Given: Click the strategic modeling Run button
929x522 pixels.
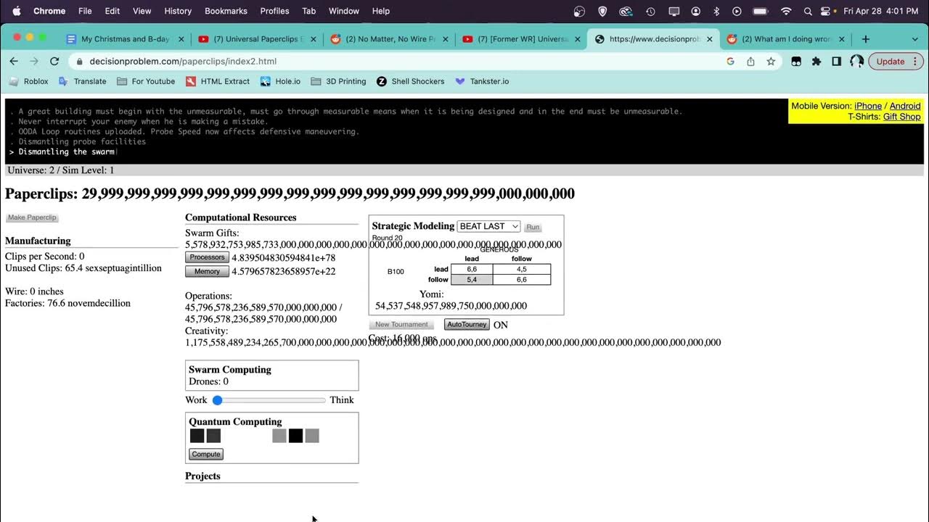Looking at the screenshot, I should click(x=533, y=227).
